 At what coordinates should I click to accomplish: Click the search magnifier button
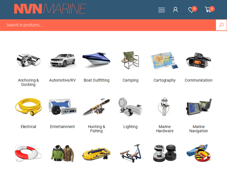[221, 25]
